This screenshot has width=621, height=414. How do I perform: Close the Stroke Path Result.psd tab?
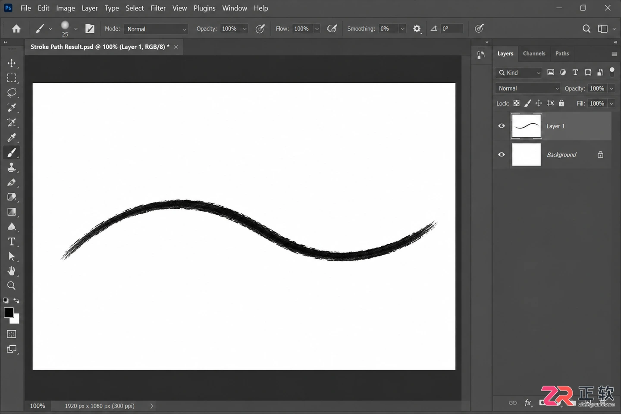(x=176, y=47)
